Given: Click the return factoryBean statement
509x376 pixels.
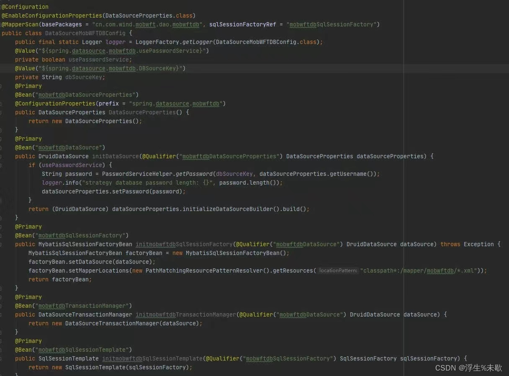Looking at the screenshot, I should 60,279.
